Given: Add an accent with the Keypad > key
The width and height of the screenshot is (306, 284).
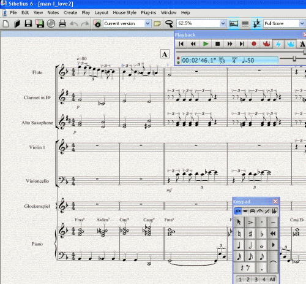Looking at the screenshot, I should (250, 222).
